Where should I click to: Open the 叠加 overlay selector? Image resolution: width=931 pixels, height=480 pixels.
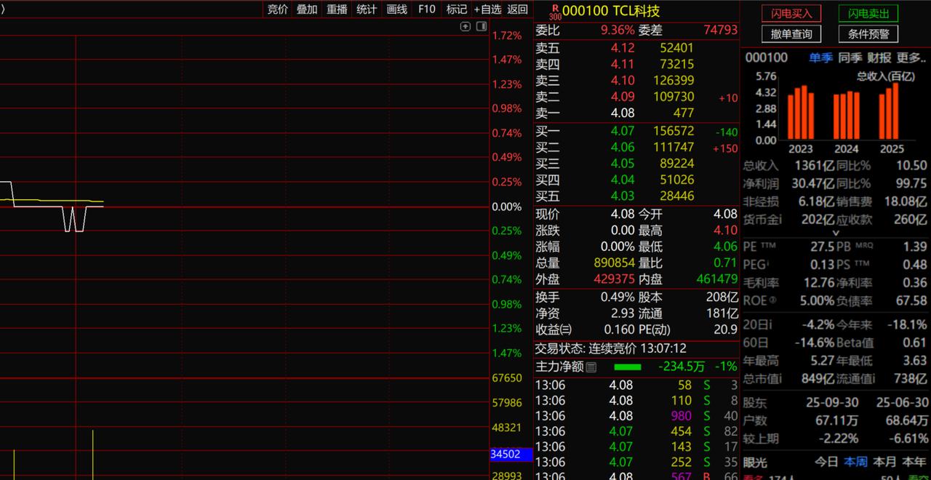tap(306, 9)
